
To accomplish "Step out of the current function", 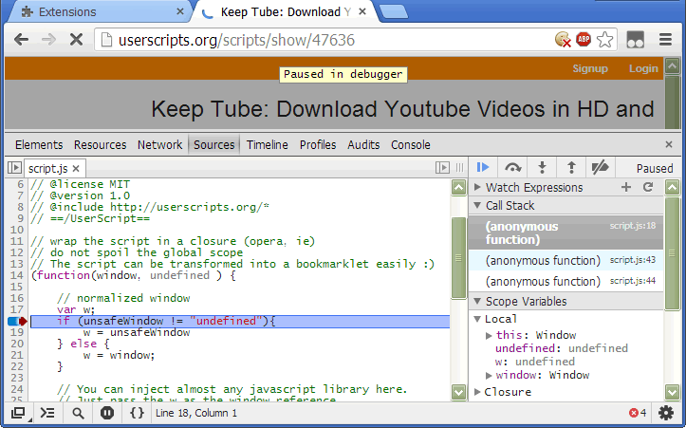I will click(571, 168).
